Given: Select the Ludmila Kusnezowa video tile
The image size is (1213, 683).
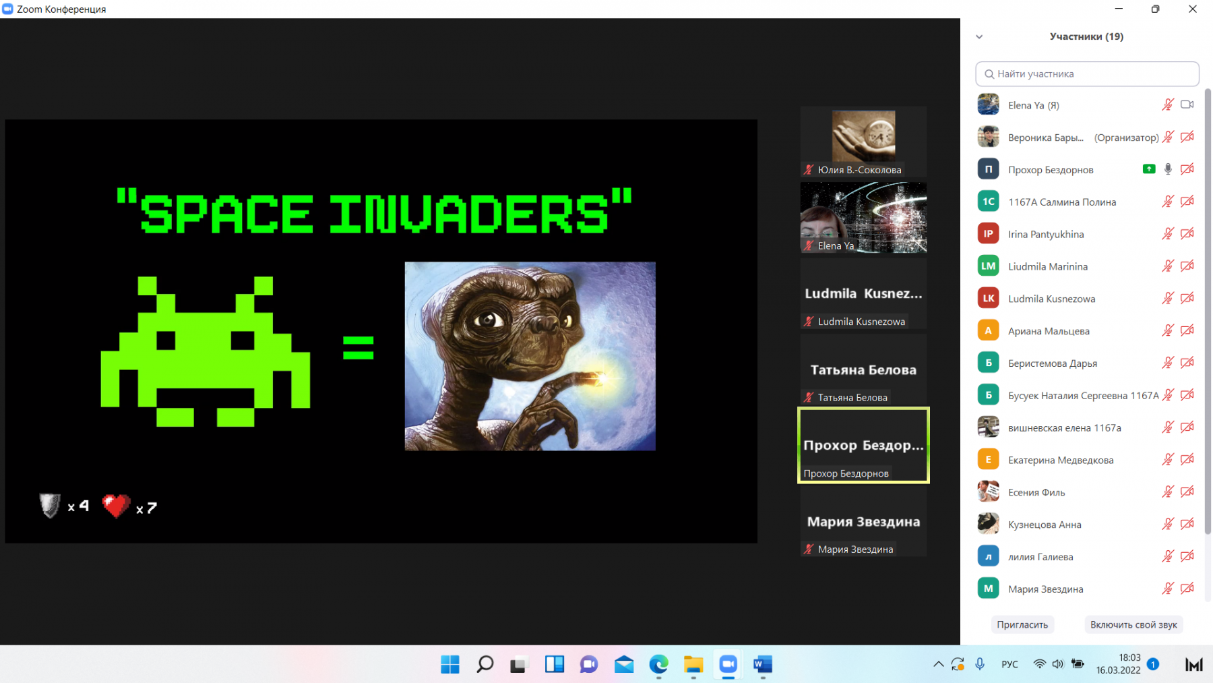Looking at the screenshot, I should point(863,293).
